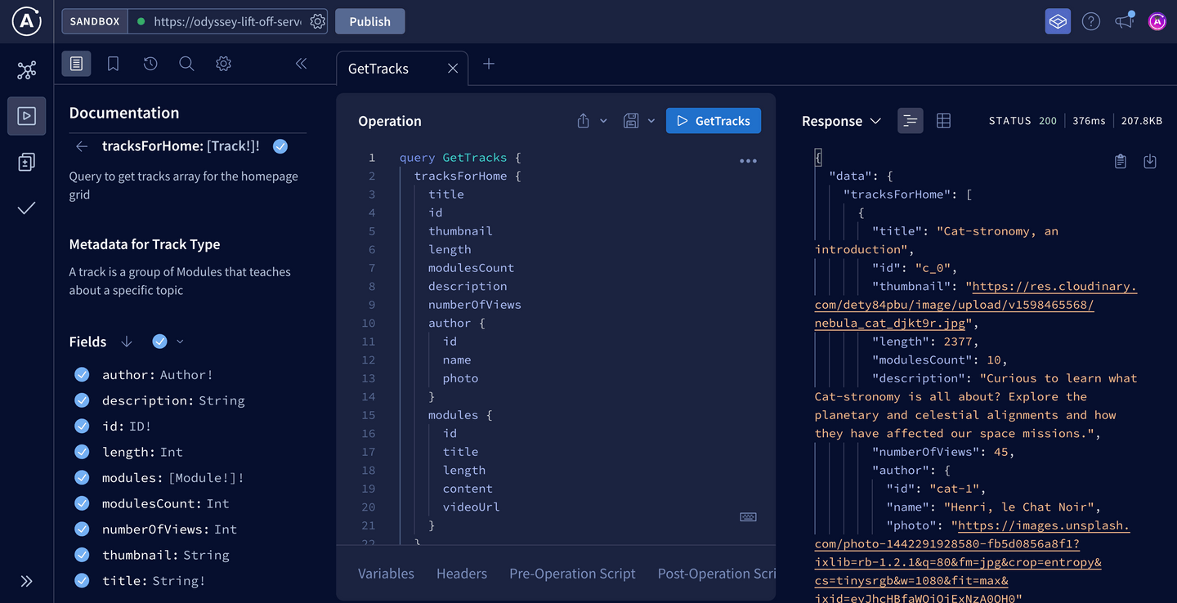Open the help menu
This screenshot has width=1177, height=603.
point(1090,21)
